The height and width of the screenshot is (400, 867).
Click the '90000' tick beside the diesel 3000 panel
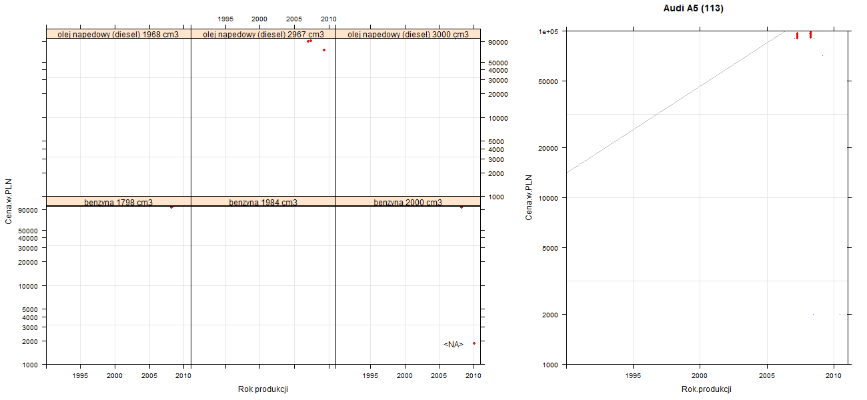[499, 43]
